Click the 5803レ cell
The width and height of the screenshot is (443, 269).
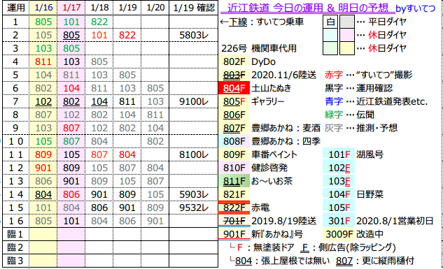[x=194, y=35]
